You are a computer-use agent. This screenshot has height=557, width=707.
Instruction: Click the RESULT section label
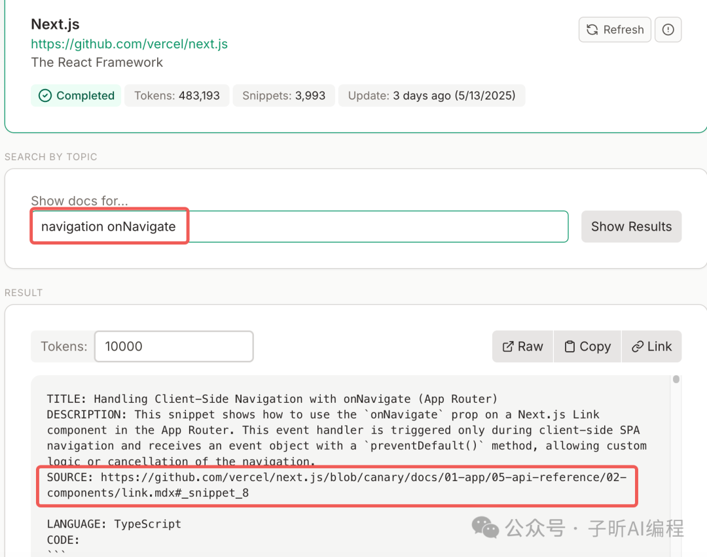tap(24, 293)
